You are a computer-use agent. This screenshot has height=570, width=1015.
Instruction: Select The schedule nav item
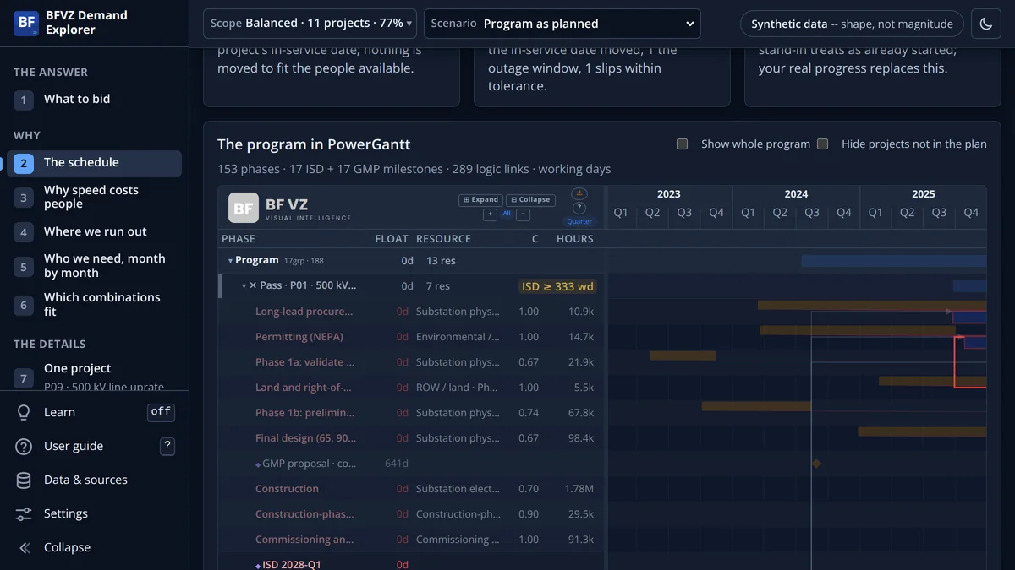pyautogui.click(x=94, y=163)
